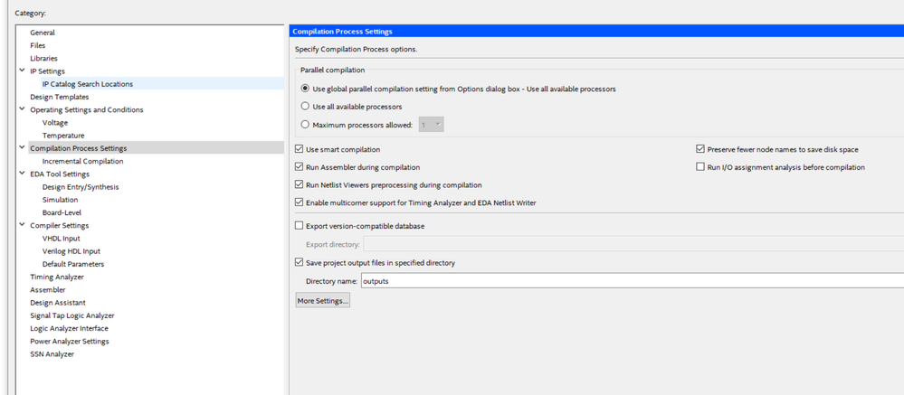Select VHDL Input under Compiler Settings
This screenshot has height=395, width=904.
pos(61,239)
